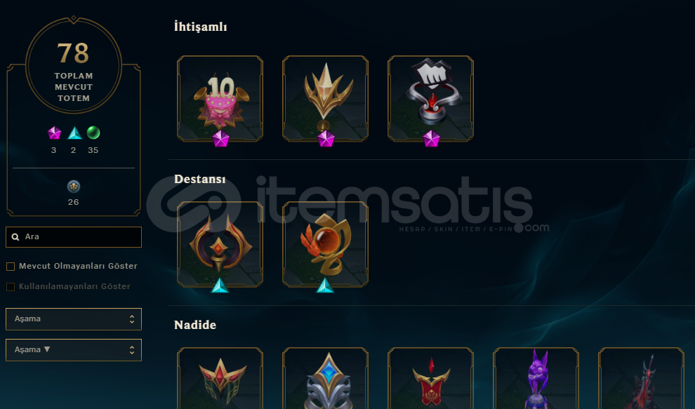
Task: Select the red crest ward in Nadide
Action: tap(430, 378)
